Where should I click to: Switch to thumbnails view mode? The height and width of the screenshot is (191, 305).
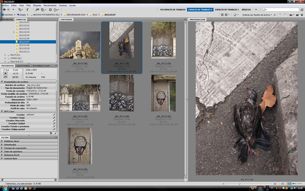(289, 184)
